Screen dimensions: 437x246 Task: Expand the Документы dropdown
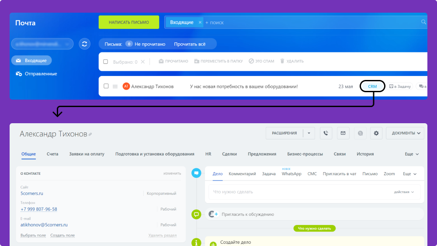click(x=405, y=133)
